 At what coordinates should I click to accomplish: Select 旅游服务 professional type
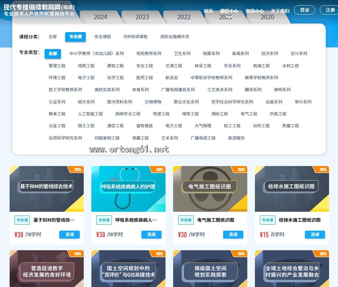[x=236, y=138]
